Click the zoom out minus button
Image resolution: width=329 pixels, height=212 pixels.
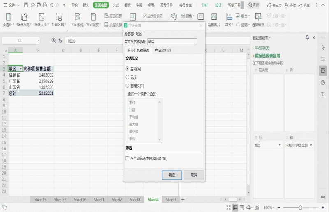coord(279,207)
